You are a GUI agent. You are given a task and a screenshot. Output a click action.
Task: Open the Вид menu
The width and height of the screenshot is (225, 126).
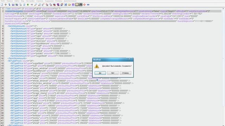(22, 1)
